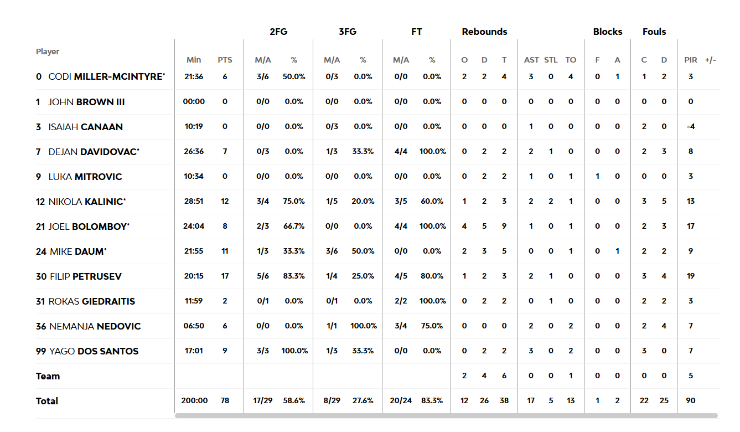Open Isaiah Canaan player profile
The image size is (740, 432).
coord(85,127)
